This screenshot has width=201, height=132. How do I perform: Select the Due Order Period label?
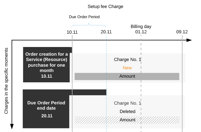84,17
